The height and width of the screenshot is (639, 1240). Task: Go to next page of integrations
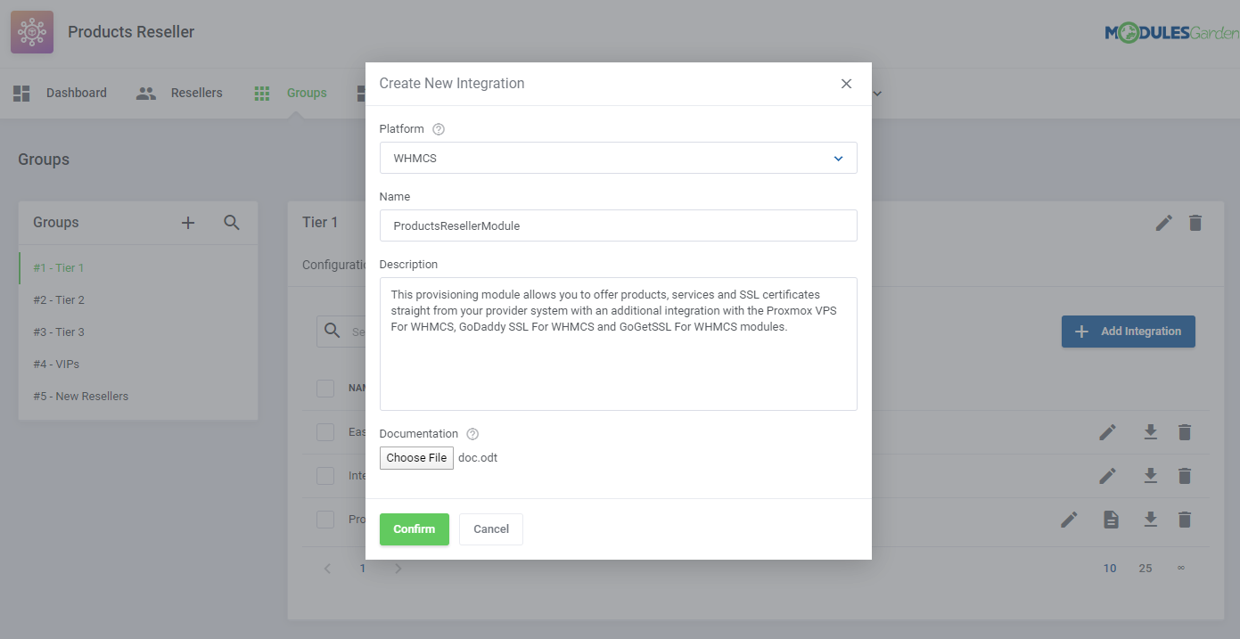(x=398, y=569)
